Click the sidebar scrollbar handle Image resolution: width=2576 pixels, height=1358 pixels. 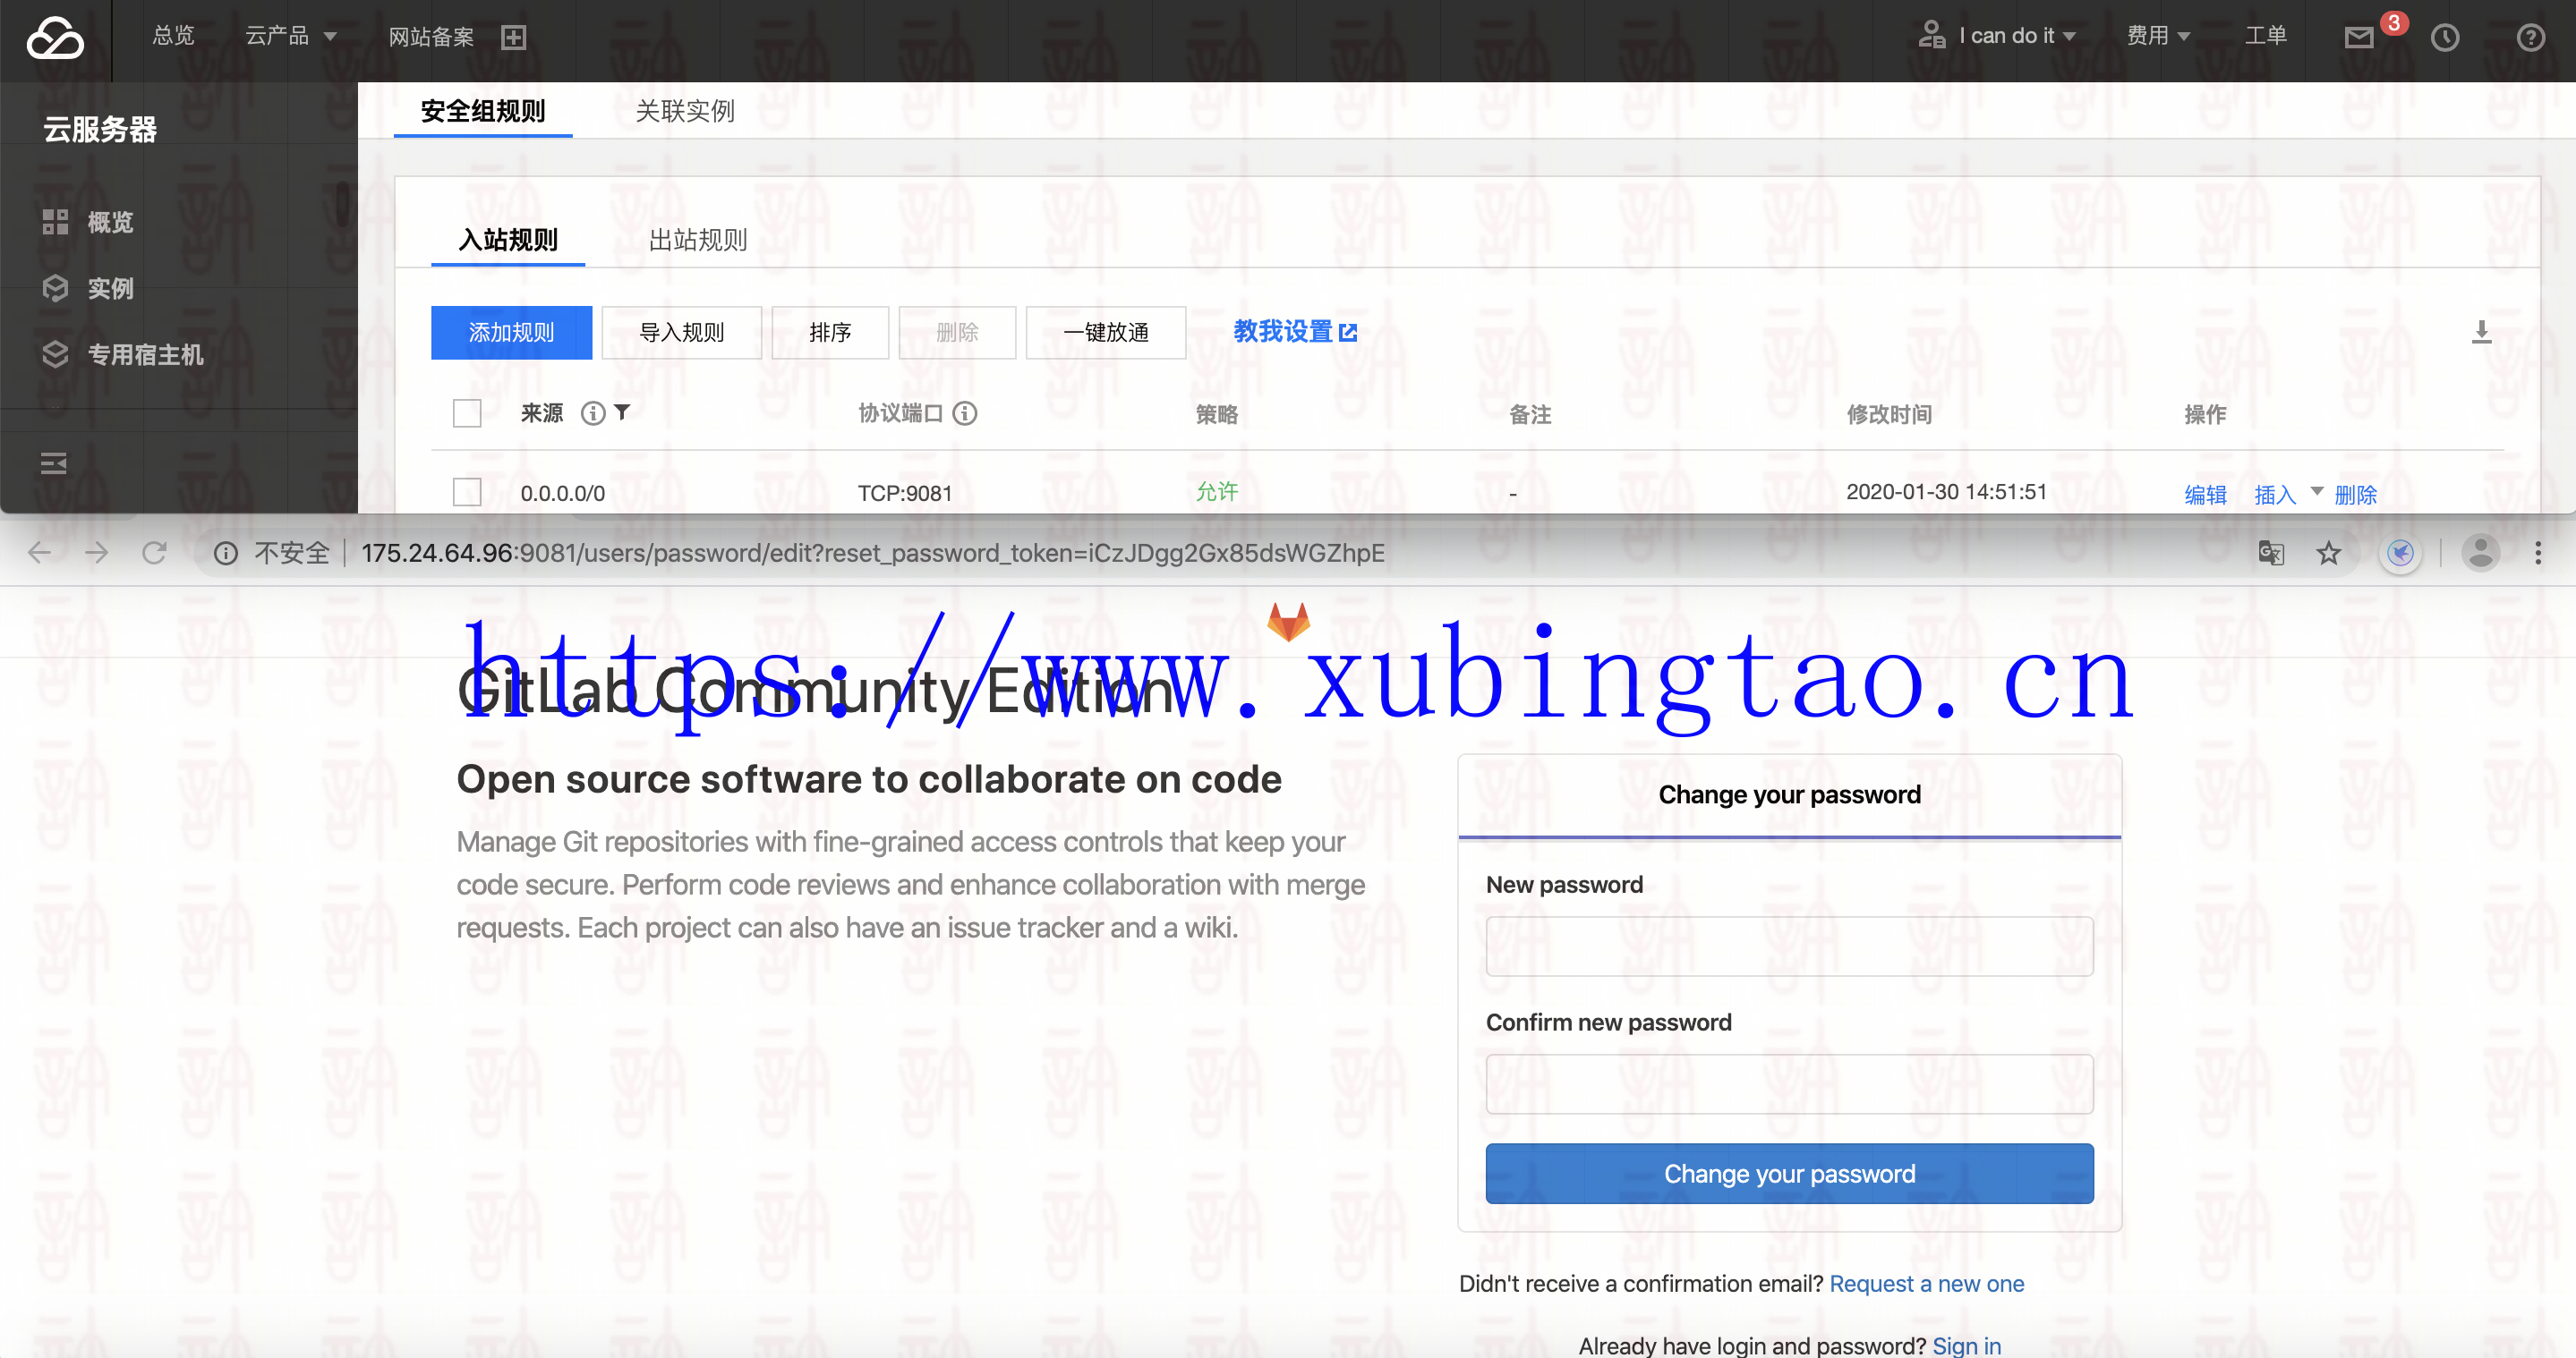tap(342, 204)
